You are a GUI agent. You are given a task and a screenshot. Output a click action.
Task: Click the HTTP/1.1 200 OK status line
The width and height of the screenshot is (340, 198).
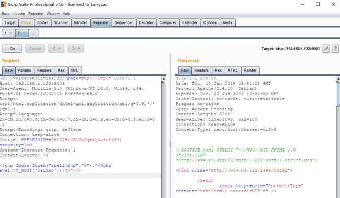pos(196,78)
